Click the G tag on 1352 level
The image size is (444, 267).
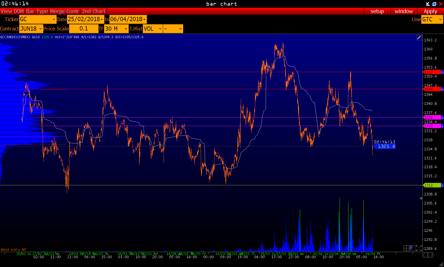tap(442, 72)
